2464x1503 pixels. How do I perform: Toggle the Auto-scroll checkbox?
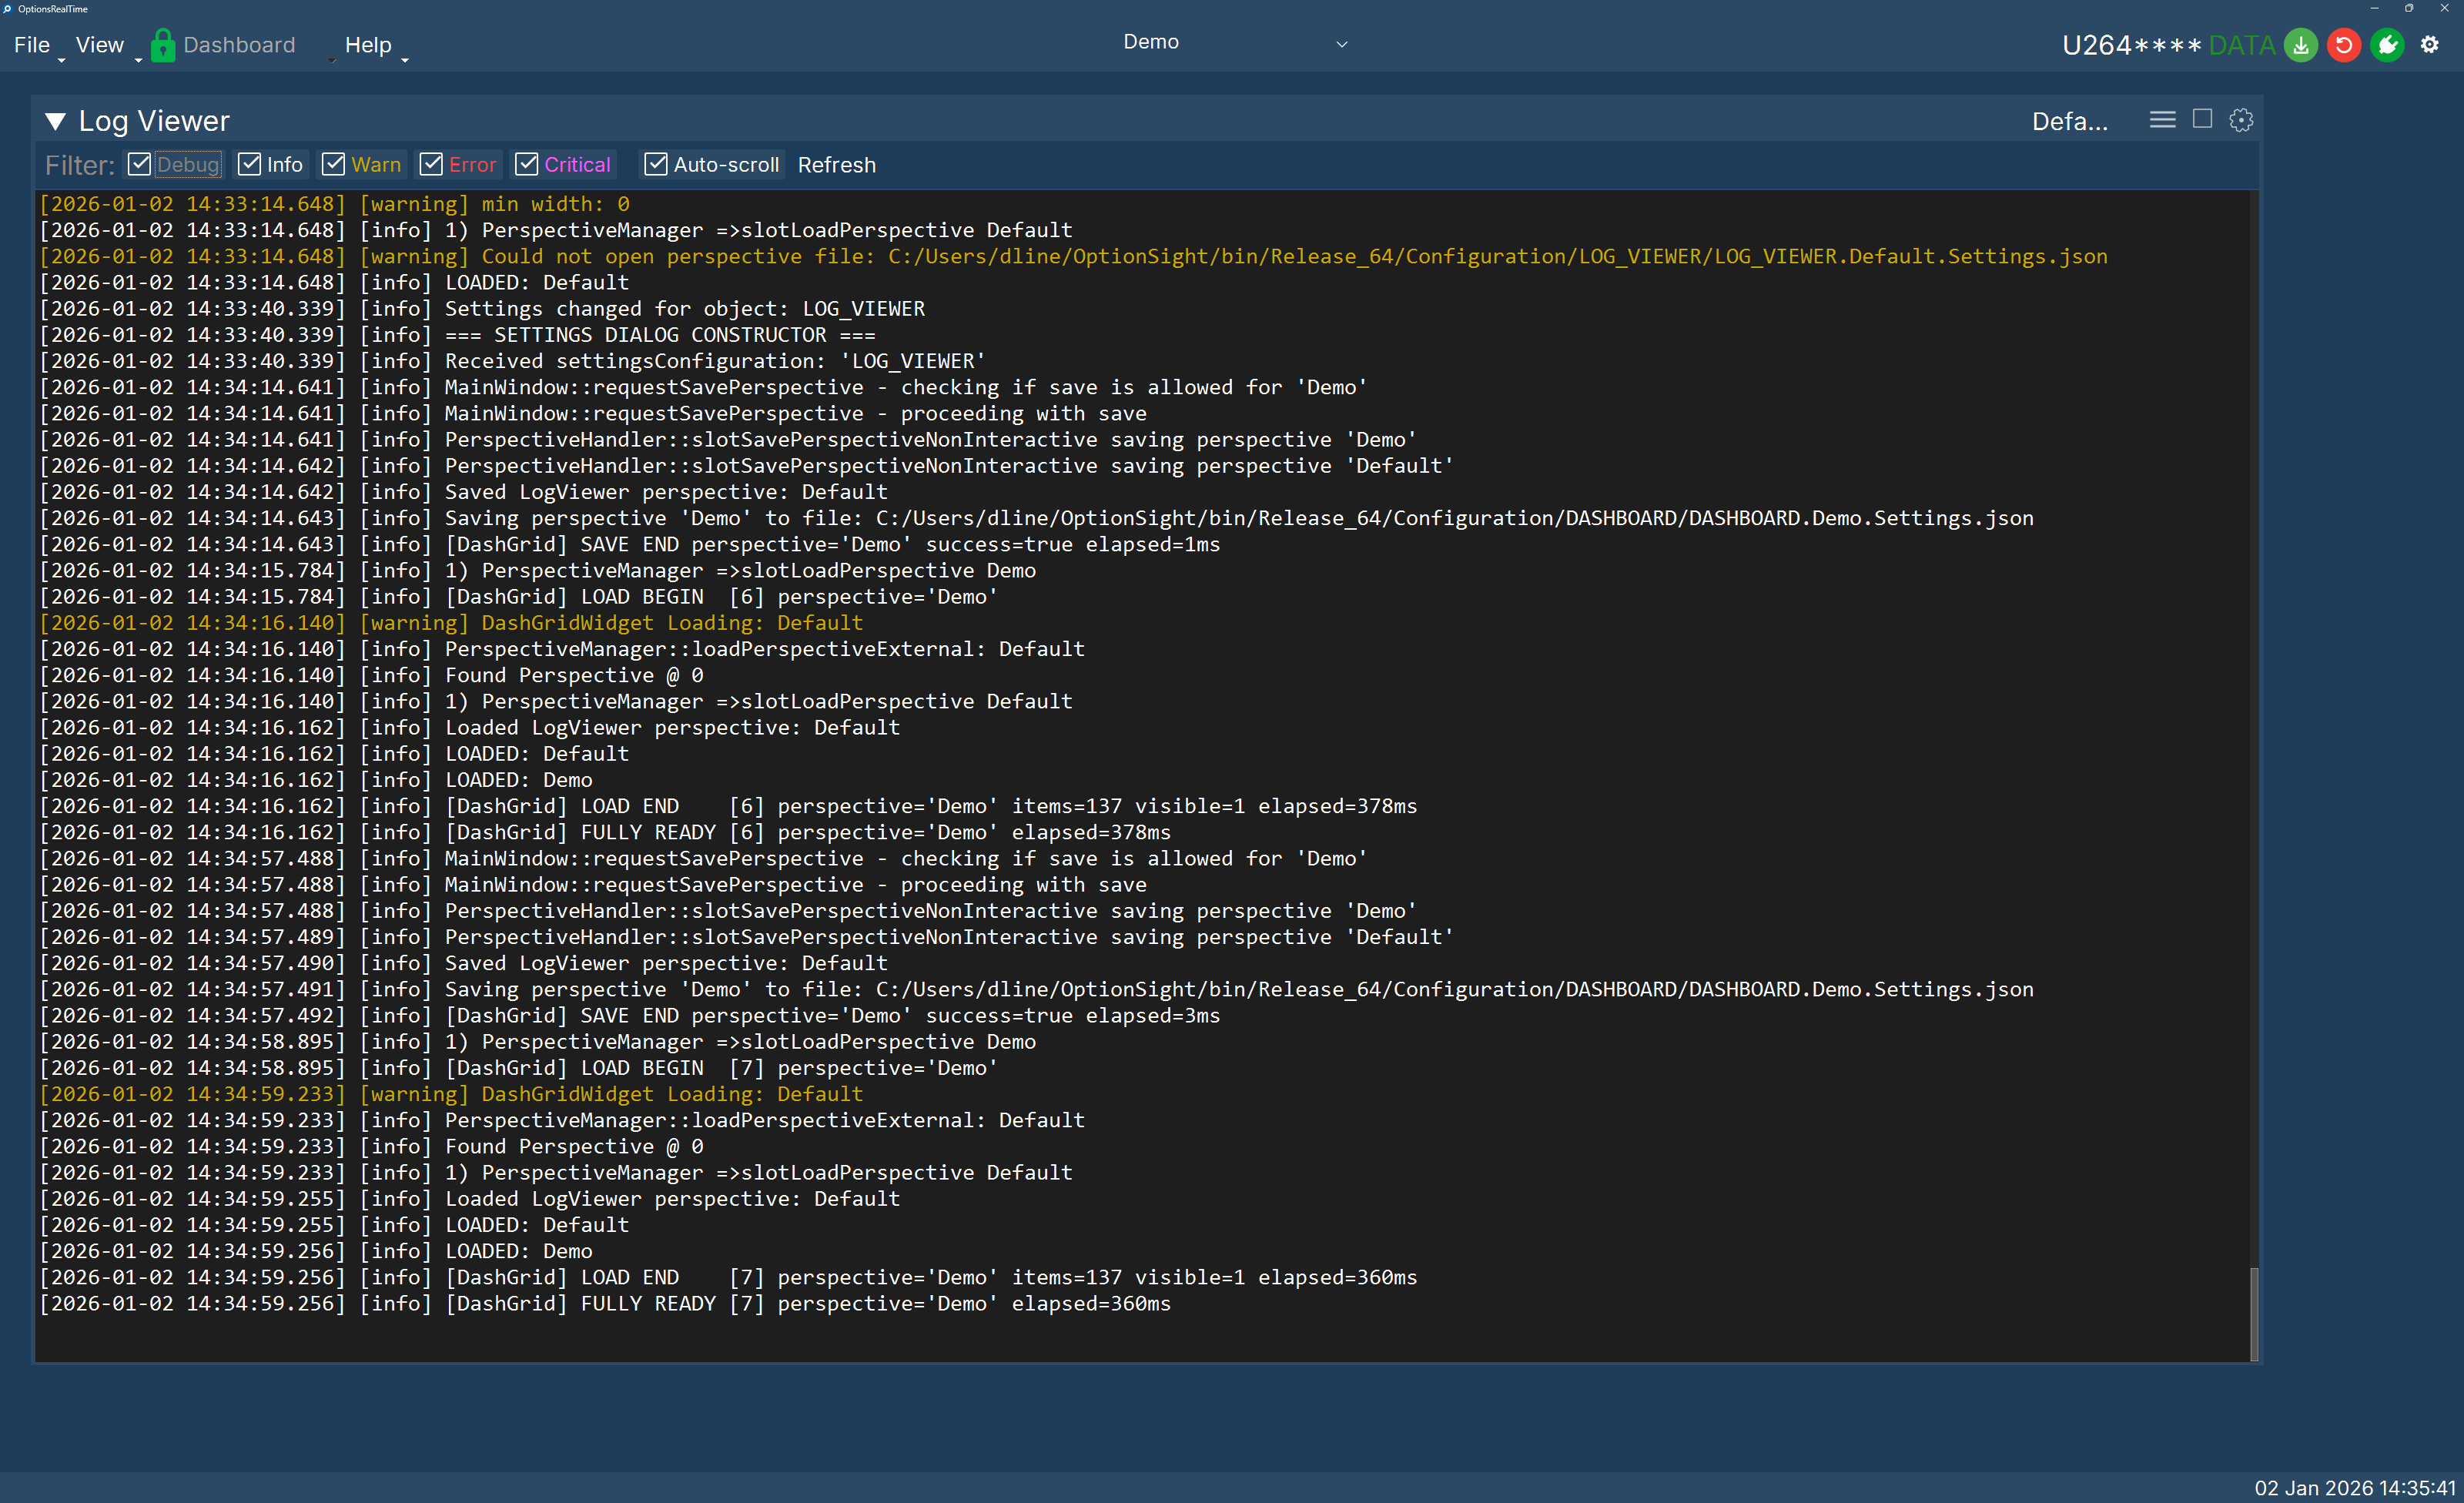click(x=656, y=164)
